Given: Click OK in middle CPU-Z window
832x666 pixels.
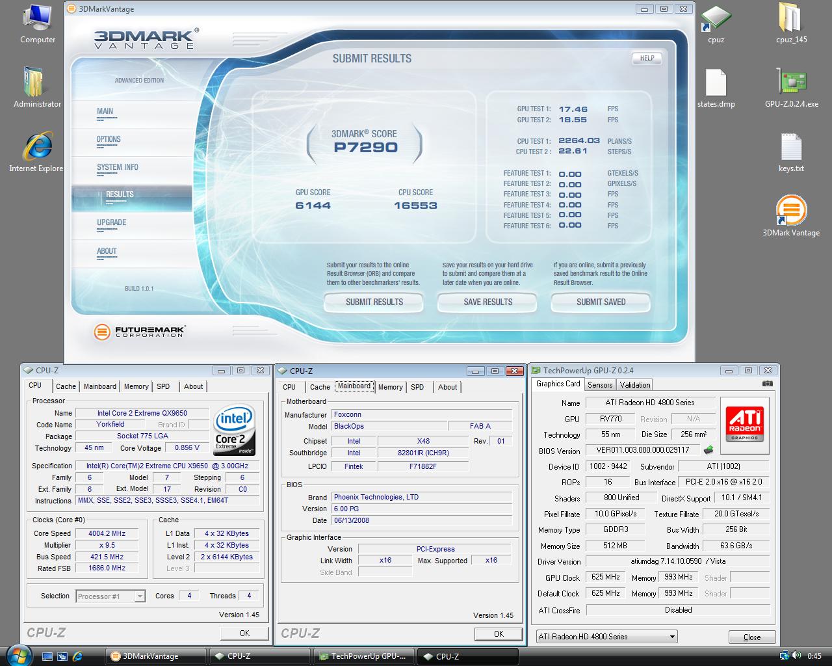Looking at the screenshot, I should (499, 633).
